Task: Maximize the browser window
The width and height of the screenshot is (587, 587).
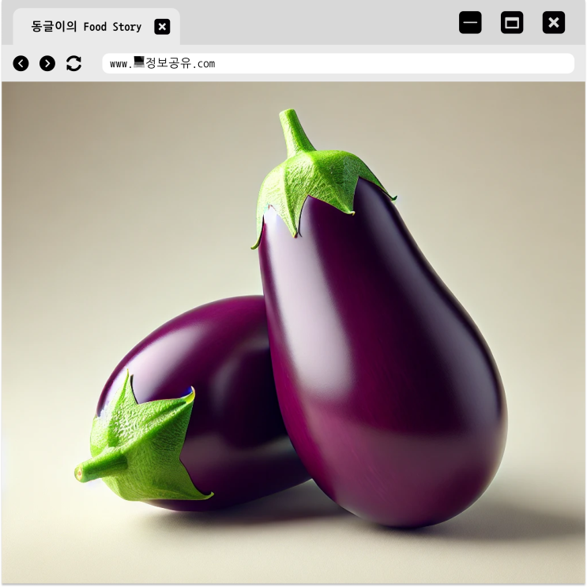Action: pos(512,22)
